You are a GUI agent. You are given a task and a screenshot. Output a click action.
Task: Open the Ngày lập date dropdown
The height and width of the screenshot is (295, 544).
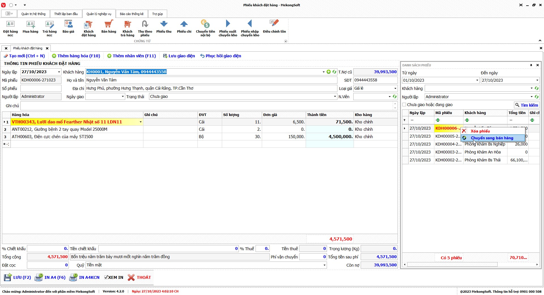point(59,72)
